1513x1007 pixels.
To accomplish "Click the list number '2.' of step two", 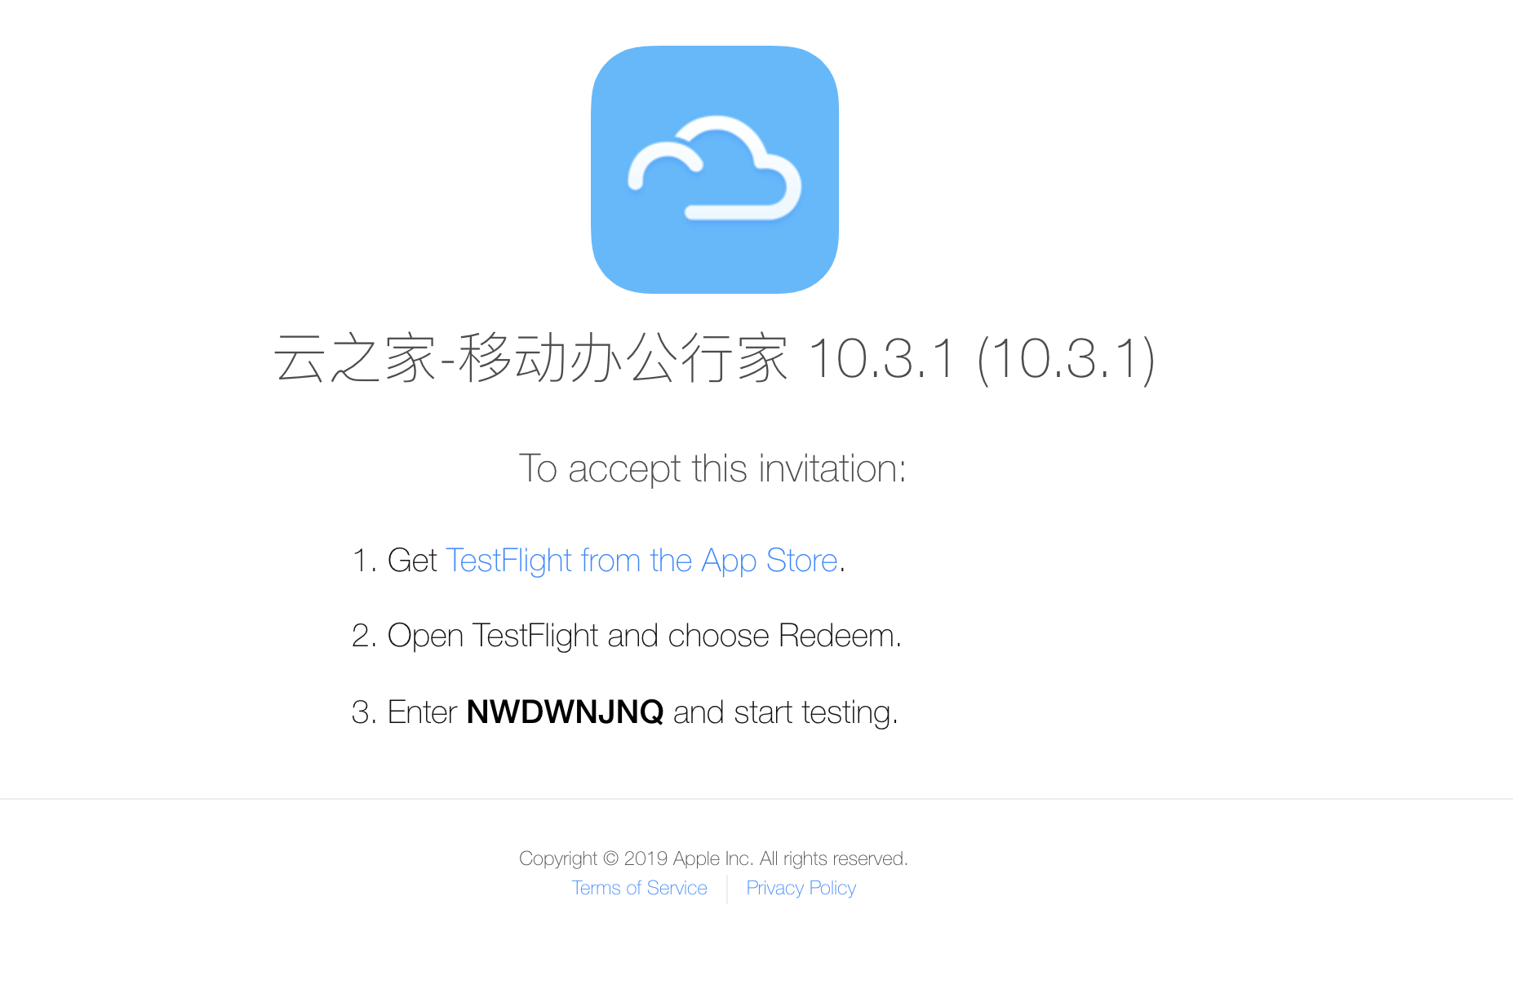I will point(364,636).
